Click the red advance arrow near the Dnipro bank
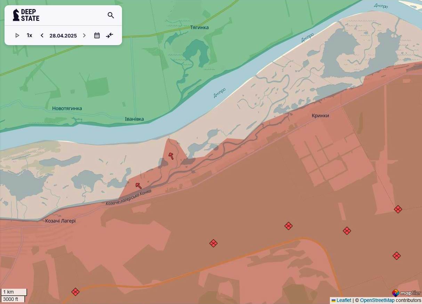This screenshot has width=422, height=304. click(x=171, y=156)
